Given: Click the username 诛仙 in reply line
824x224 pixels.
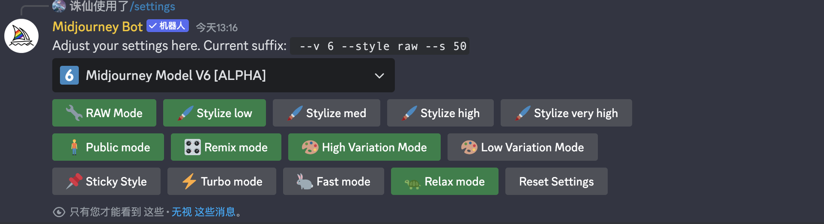Looking at the screenshot, I should [x=81, y=6].
